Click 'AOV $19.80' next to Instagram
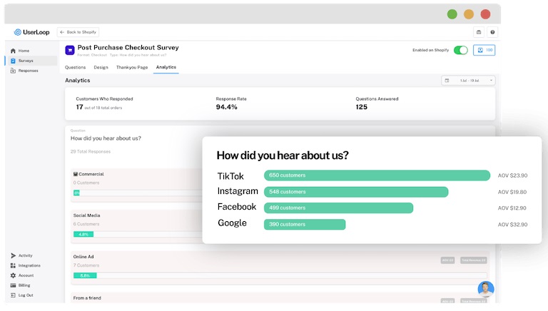The height and width of the screenshot is (311, 548). 512,192
